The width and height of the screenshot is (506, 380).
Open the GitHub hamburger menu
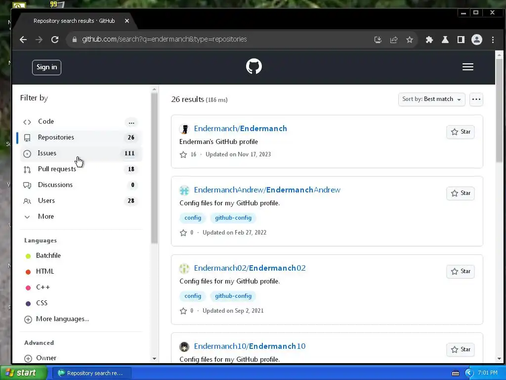468,67
